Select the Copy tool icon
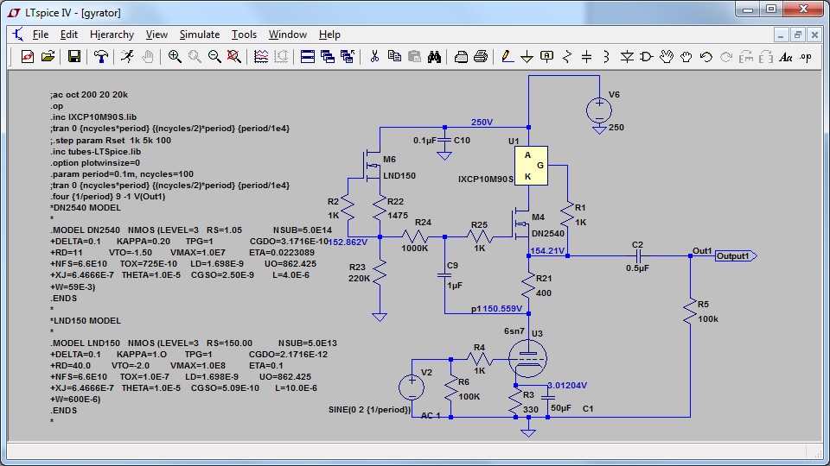The image size is (830, 466). (394, 57)
